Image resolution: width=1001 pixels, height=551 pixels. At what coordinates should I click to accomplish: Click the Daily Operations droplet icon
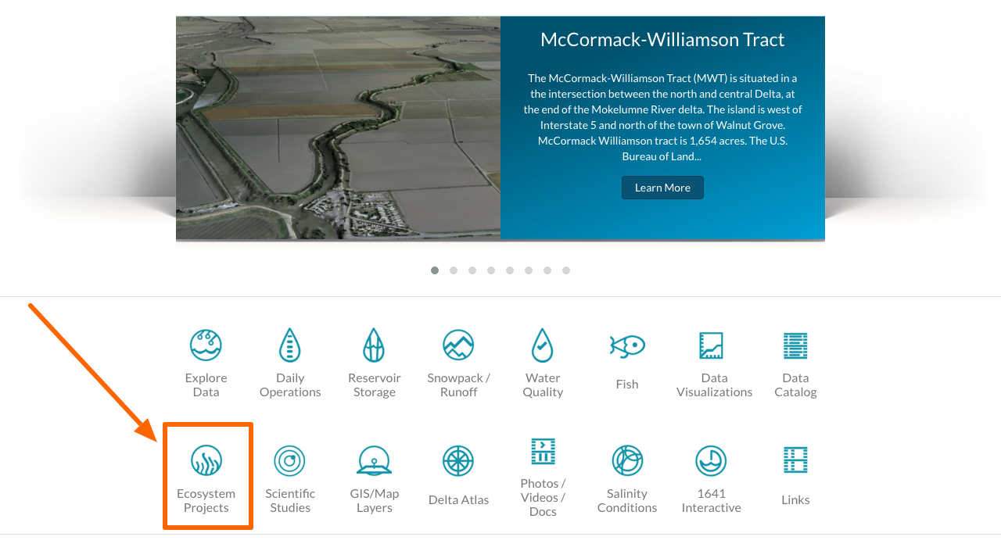coord(290,345)
